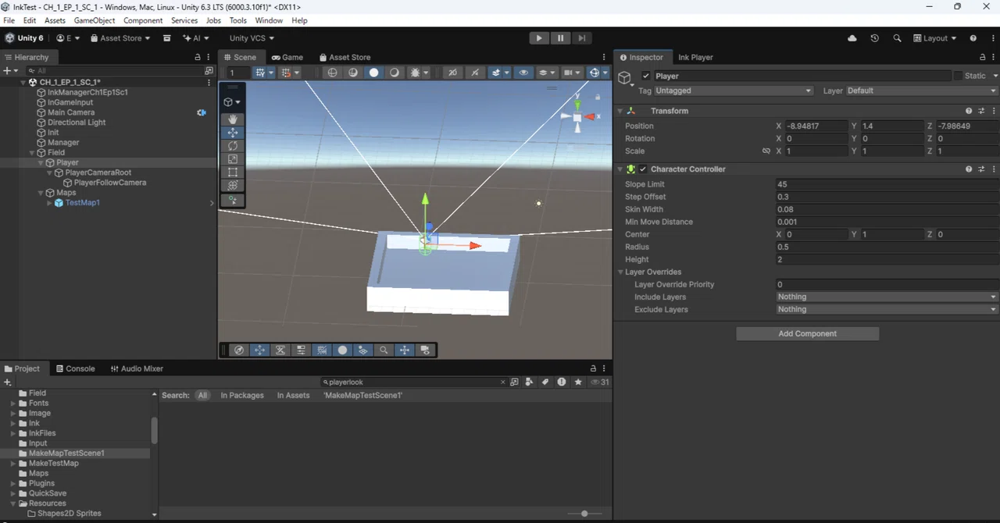The height and width of the screenshot is (523, 1000).
Task: Switch to the Audio Mixer tab
Action: pos(137,368)
